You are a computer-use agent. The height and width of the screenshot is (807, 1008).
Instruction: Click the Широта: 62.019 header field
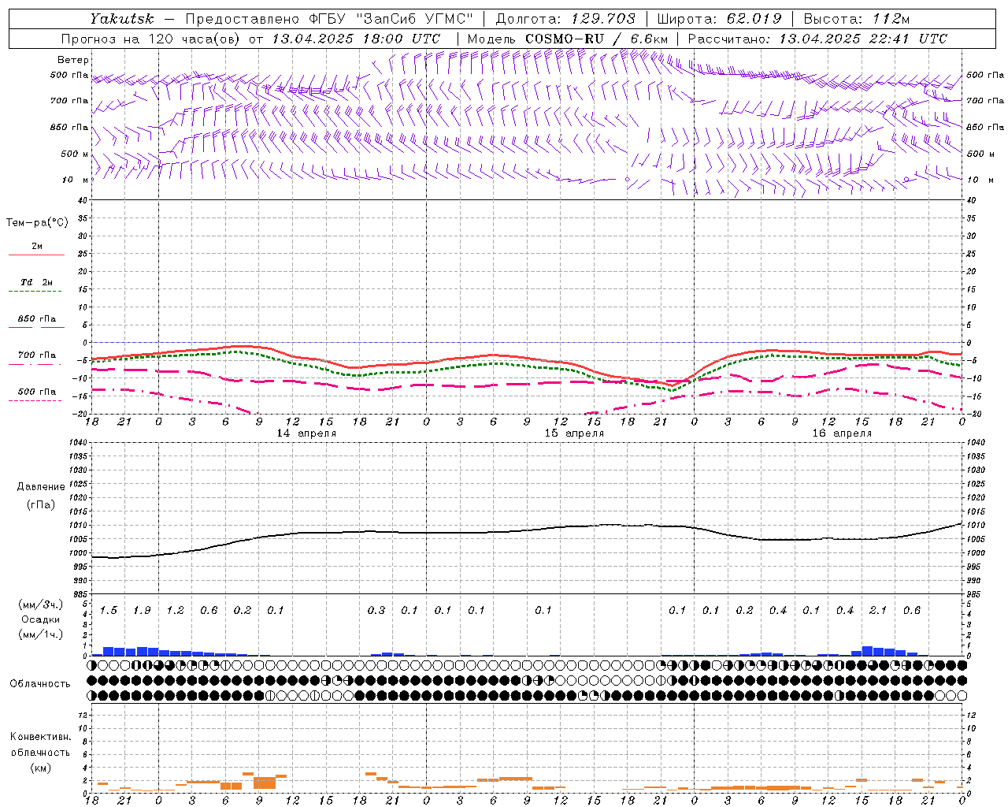(719, 18)
